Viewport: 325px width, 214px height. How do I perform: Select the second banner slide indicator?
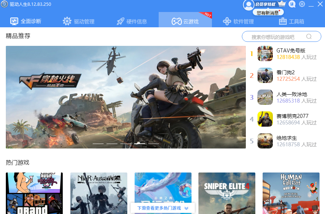(112, 143)
